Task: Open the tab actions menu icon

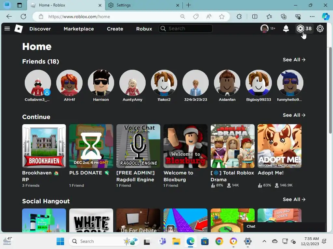Action: click(20, 5)
